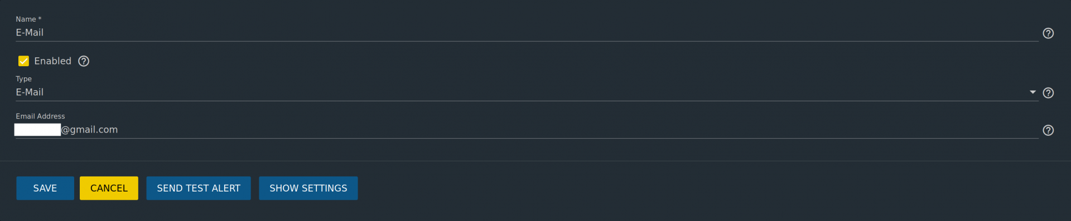
Task: Click the Type field label
Action: coord(24,79)
